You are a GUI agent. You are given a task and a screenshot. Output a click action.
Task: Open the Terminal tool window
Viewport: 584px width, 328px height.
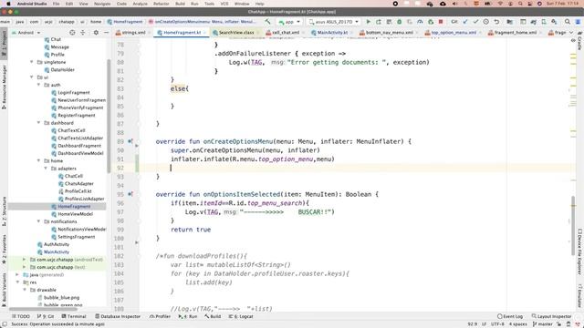(74, 316)
